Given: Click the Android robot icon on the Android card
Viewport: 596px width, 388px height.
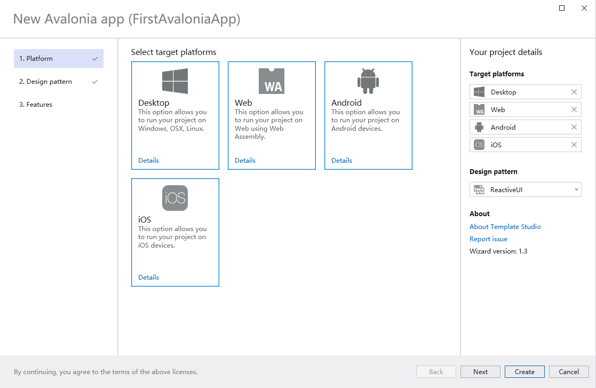Looking at the screenshot, I should [368, 81].
